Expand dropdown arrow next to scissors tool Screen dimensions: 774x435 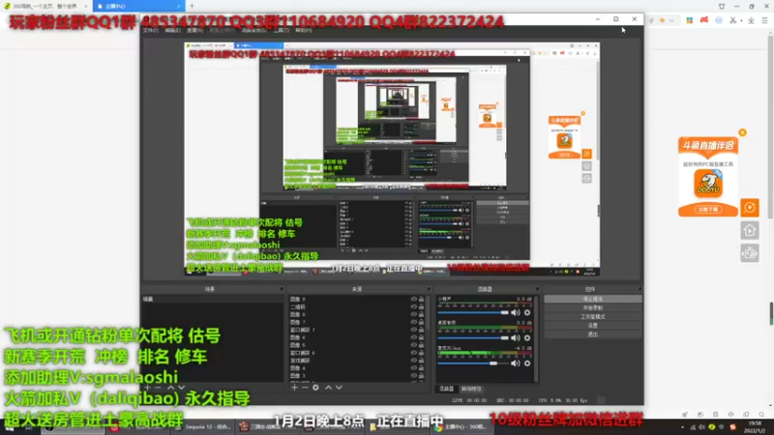tap(741, 20)
